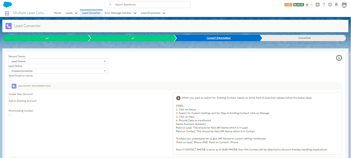Open the notifications bell

click(336, 5)
